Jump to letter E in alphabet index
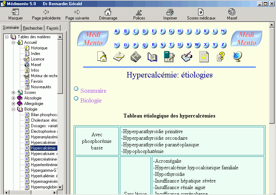This screenshot has height=195, width=276. point(153,32)
